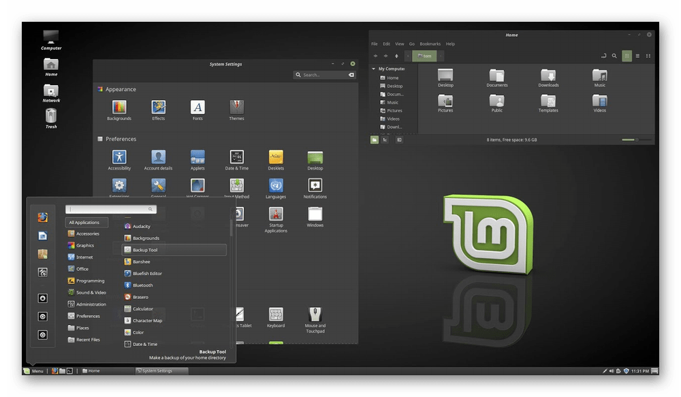Viewport: 681px width, 397px height.
Task: Open the Public folder in Home window
Action: (497, 104)
